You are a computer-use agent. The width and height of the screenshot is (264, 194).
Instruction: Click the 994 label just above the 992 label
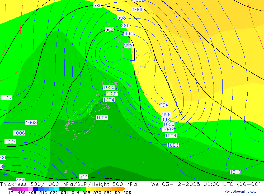point(129,34)
